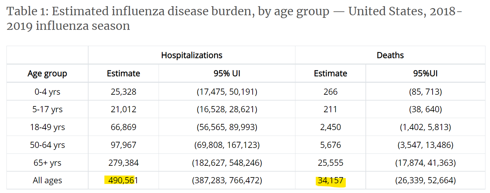Click the 25,328 hospitalization estimate cell
Viewport: 490px width, 193px height.
click(123, 92)
